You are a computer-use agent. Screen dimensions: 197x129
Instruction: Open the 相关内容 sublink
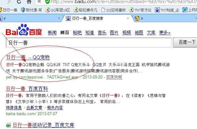click(x=55, y=107)
